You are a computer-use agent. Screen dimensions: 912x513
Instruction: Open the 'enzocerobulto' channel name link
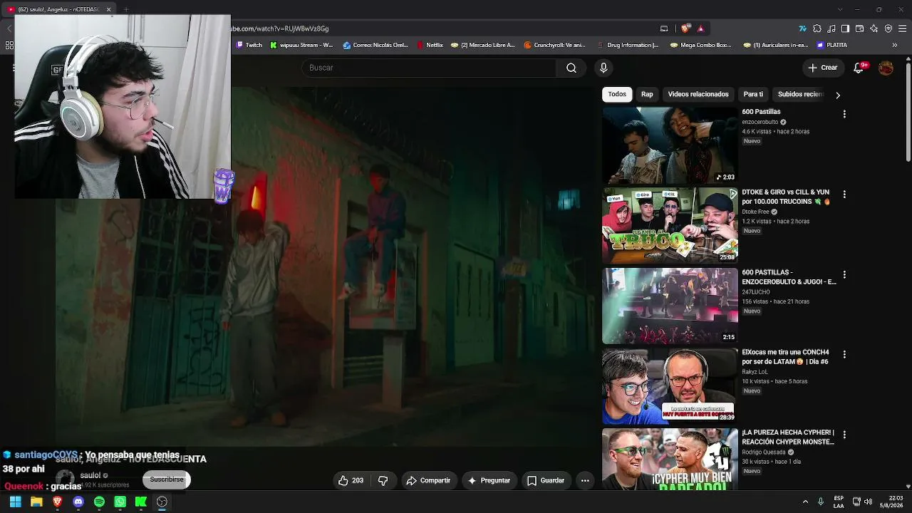coord(760,123)
